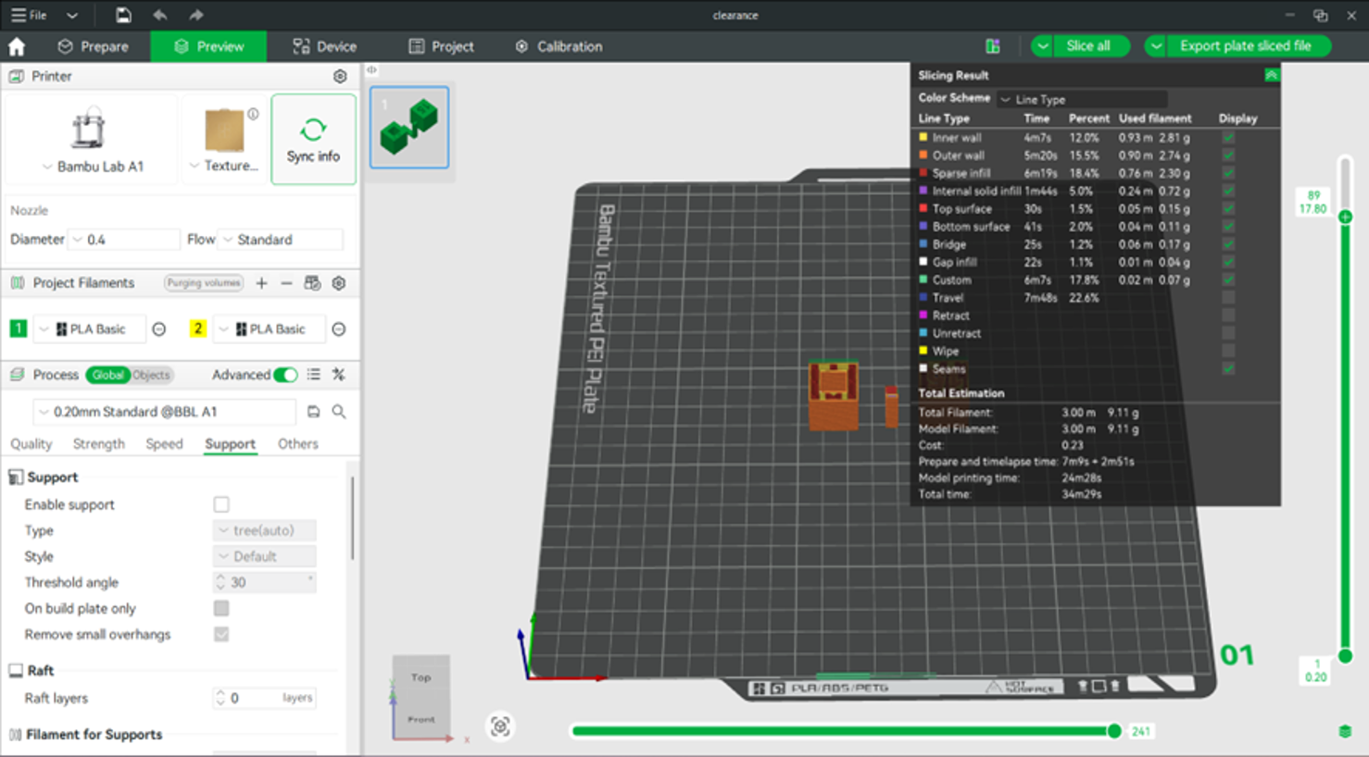Undo the last action
The image size is (1369, 757).
pos(159,15)
